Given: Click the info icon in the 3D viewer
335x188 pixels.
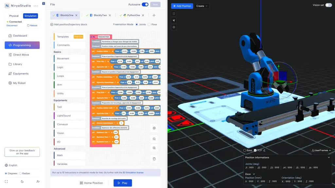Looking at the screenshot, I should coord(174,27).
